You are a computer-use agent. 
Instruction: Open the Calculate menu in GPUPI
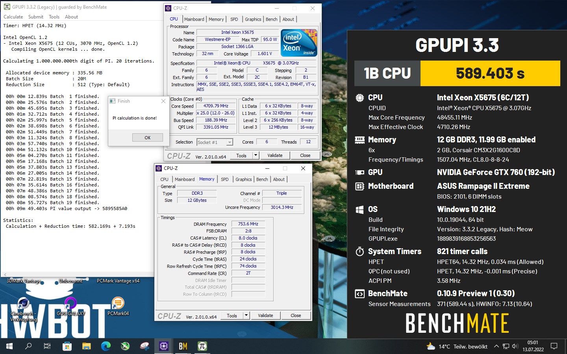coord(13,17)
